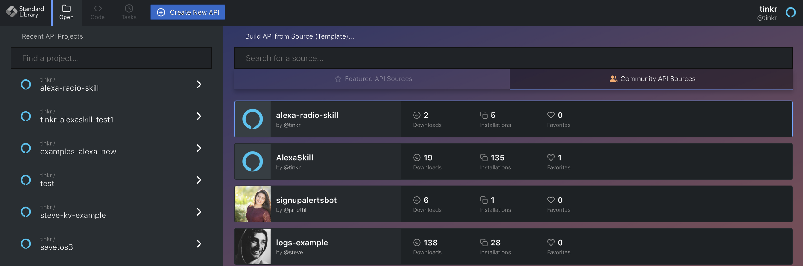The height and width of the screenshot is (266, 803).
Task: Click janethl's photo thumbnail on signupalertsbot
Action: click(253, 204)
